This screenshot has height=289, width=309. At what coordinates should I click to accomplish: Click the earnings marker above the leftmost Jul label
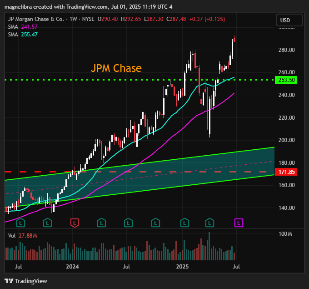(x=20, y=223)
